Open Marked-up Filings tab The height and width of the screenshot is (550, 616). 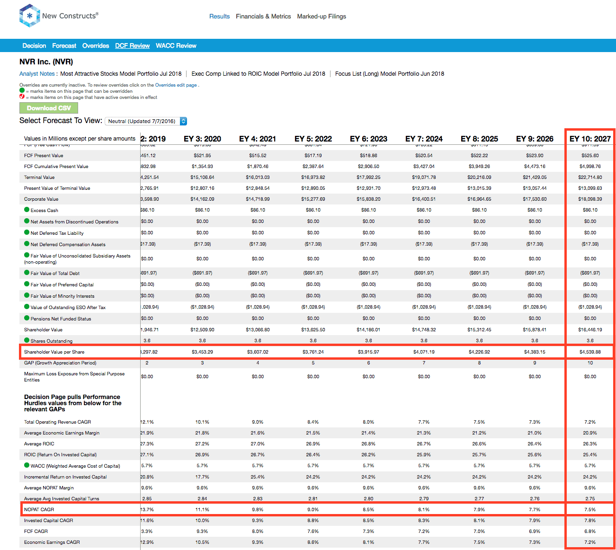[x=321, y=17]
